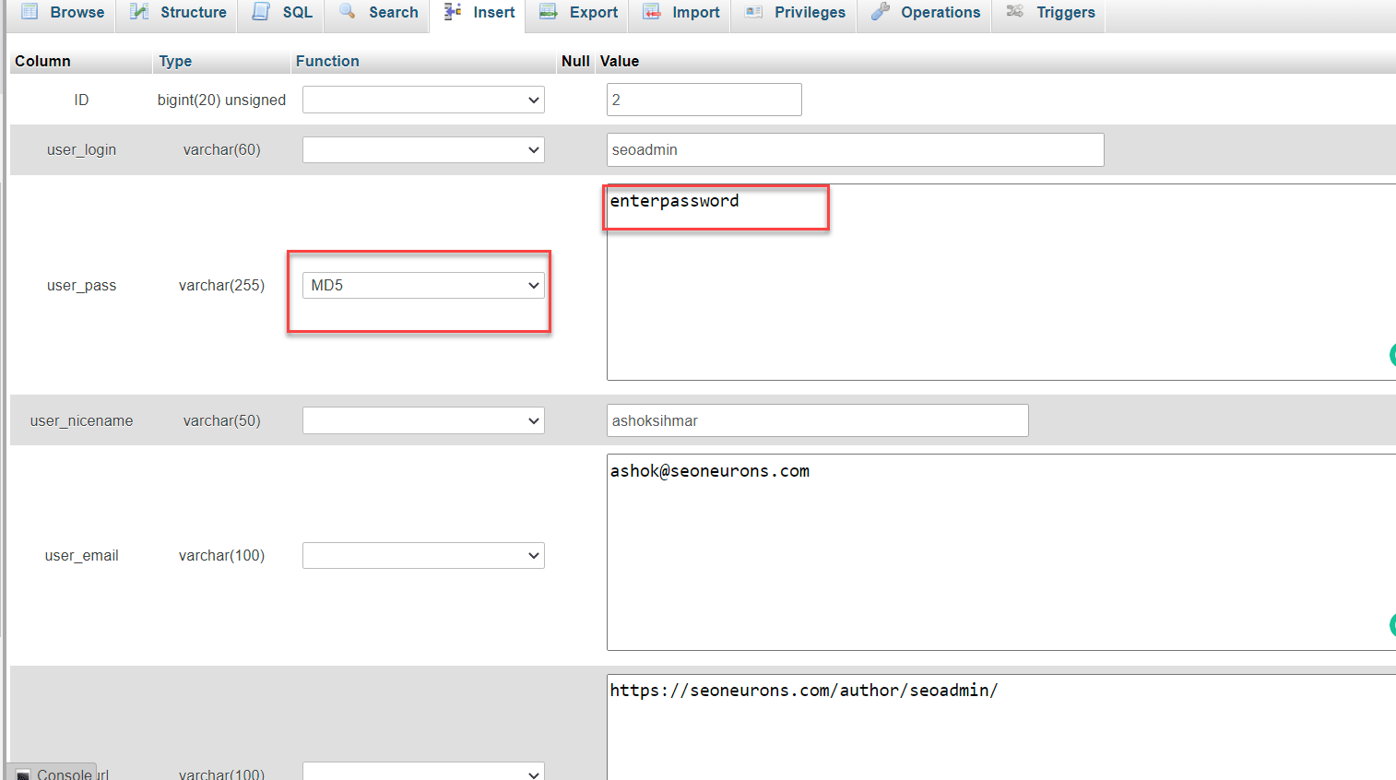Image resolution: width=1396 pixels, height=780 pixels.
Task: Click the Column header label
Action: [x=42, y=61]
